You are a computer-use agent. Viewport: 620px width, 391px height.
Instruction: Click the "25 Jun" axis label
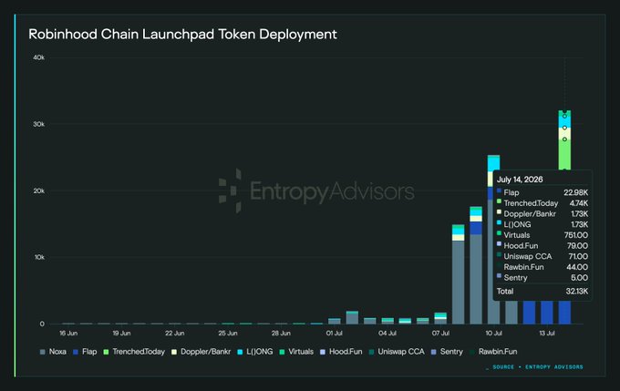(x=228, y=334)
